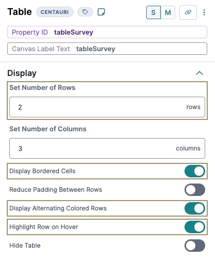215x259 pixels.
Task: Collapse the Display section chevron
Action: click(199, 73)
